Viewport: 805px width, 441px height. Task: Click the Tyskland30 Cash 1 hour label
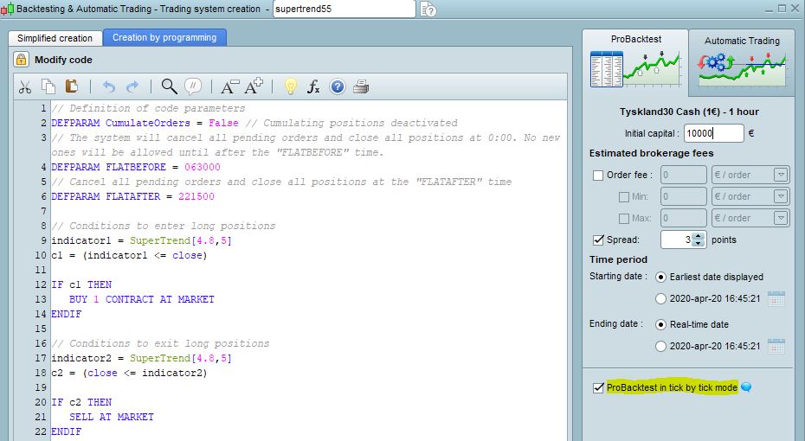click(x=689, y=112)
